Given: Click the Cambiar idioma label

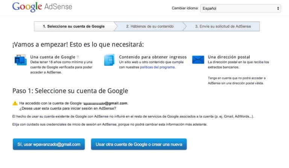Looking at the screenshot, I should [185, 8].
